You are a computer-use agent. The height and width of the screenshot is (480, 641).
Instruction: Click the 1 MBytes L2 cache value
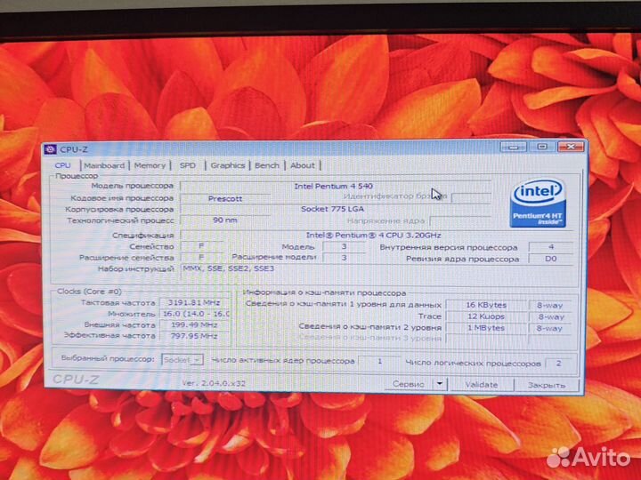click(486, 328)
